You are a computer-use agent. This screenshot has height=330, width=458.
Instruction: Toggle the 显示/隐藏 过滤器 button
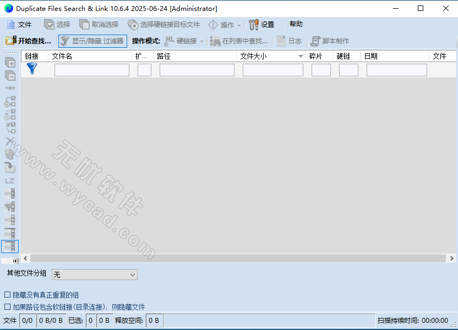coord(92,41)
